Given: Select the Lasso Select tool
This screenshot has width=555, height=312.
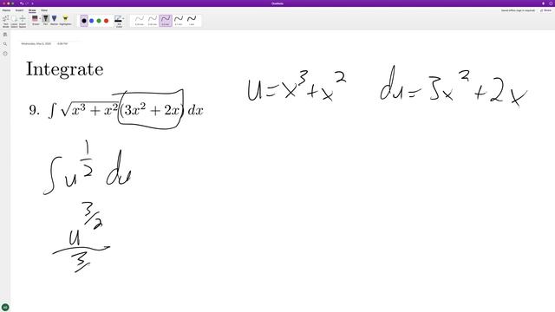Looking at the screenshot, I should pyautogui.click(x=14, y=21).
